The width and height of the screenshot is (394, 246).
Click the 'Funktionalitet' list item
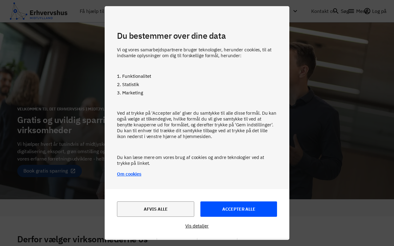pos(136,76)
